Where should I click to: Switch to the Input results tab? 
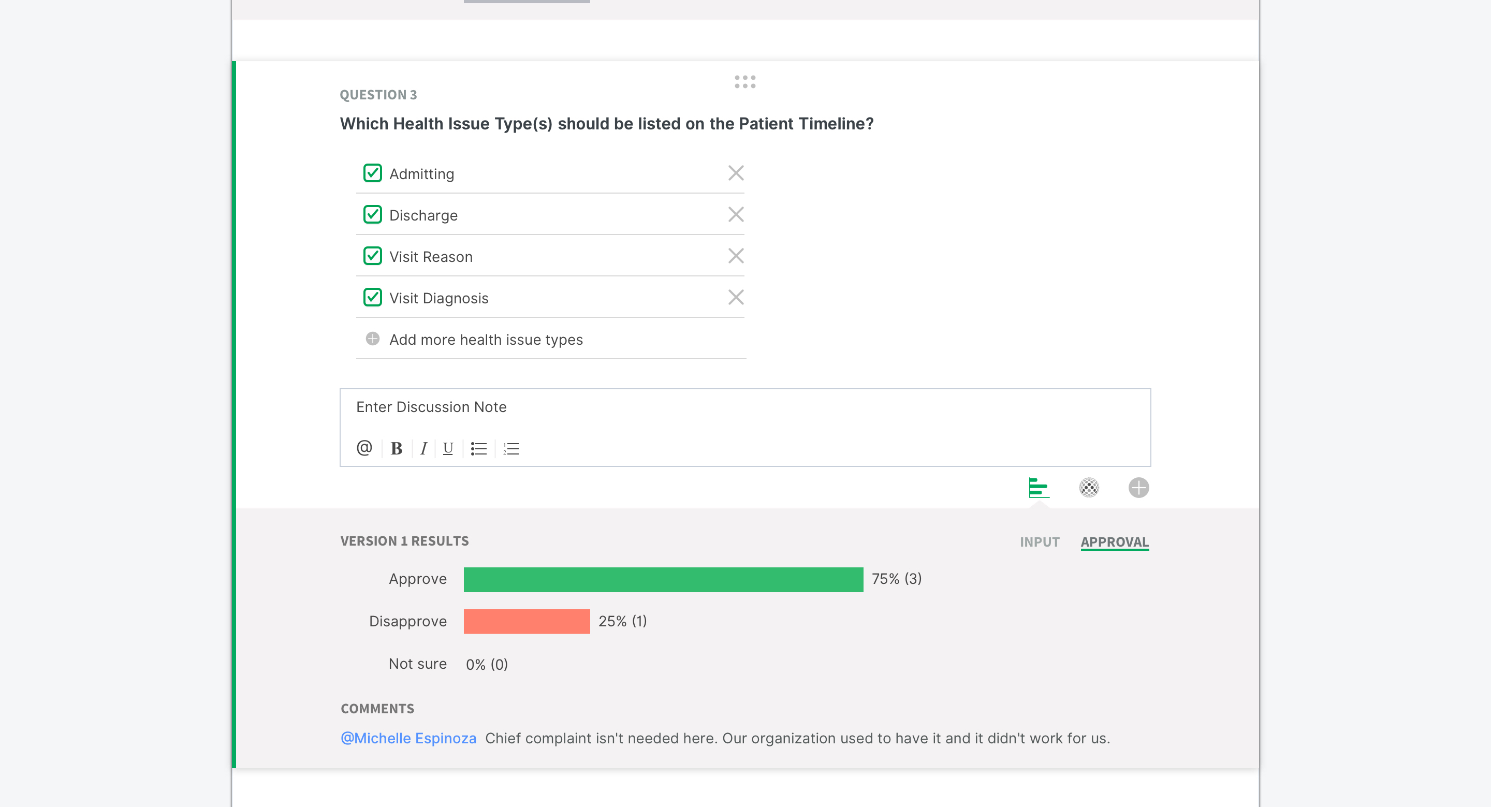1040,542
